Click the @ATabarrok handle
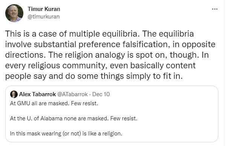 (x=73, y=94)
